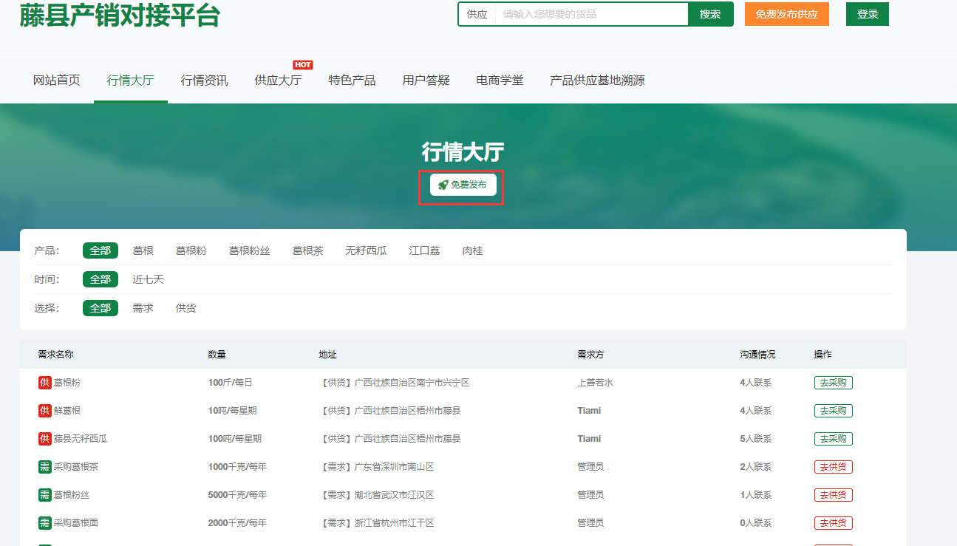Click the HOT badge above 供应大厅
The width and height of the screenshot is (957, 546).
click(303, 65)
